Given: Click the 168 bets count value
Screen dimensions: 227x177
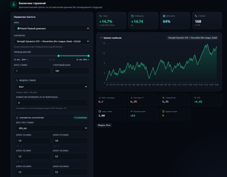Looking at the screenshot, I should [x=198, y=21].
